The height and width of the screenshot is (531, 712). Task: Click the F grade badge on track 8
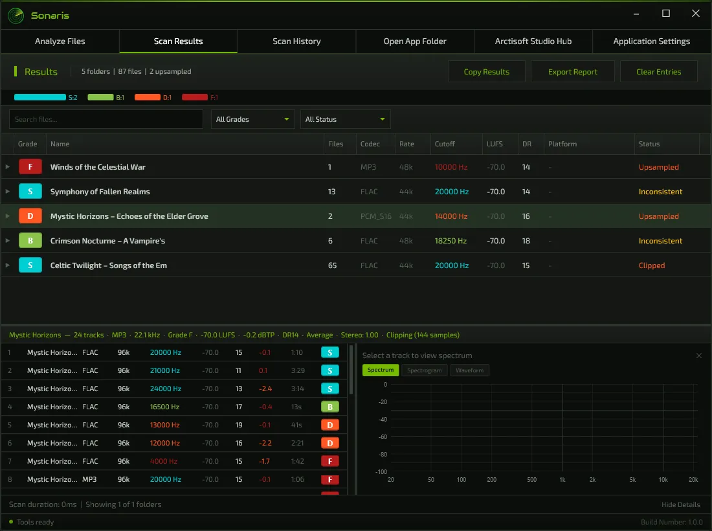(x=330, y=480)
